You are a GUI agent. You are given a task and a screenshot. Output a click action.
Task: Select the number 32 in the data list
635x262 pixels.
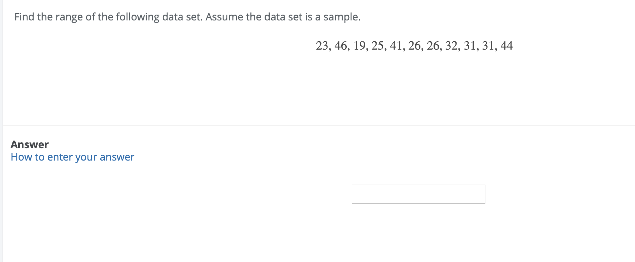pos(451,46)
